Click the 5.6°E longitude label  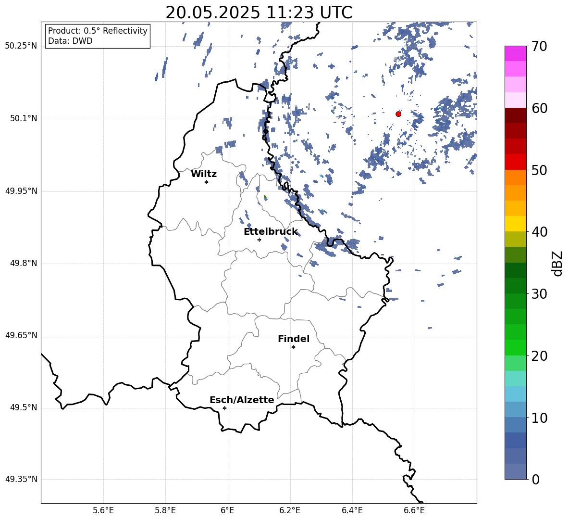tap(103, 510)
